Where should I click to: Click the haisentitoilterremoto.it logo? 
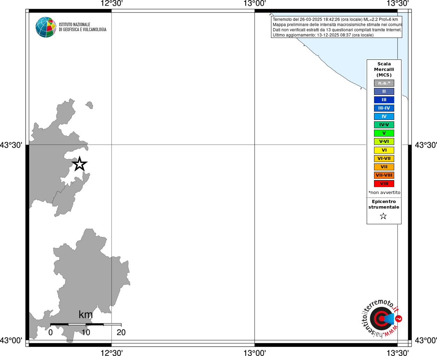pyautogui.click(x=382, y=318)
